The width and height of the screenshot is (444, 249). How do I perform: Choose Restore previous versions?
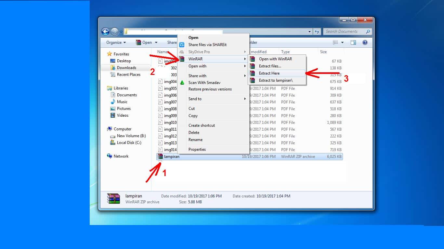click(210, 89)
